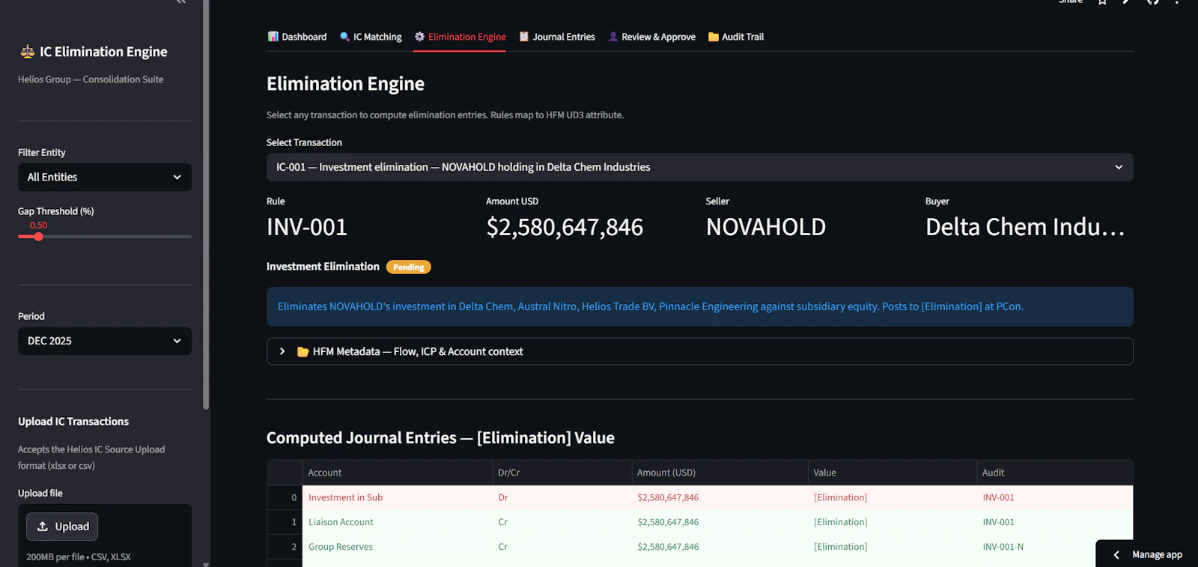1198x567 pixels.
Task: Click the Gap Threshold value 0.50
Action: [38, 225]
